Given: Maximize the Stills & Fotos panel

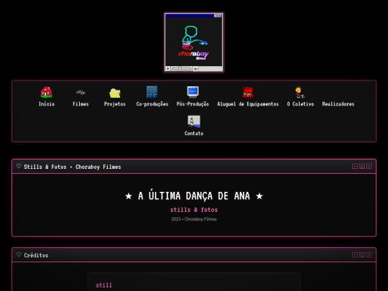Looking at the screenshot, I should pyautogui.click(x=362, y=166).
